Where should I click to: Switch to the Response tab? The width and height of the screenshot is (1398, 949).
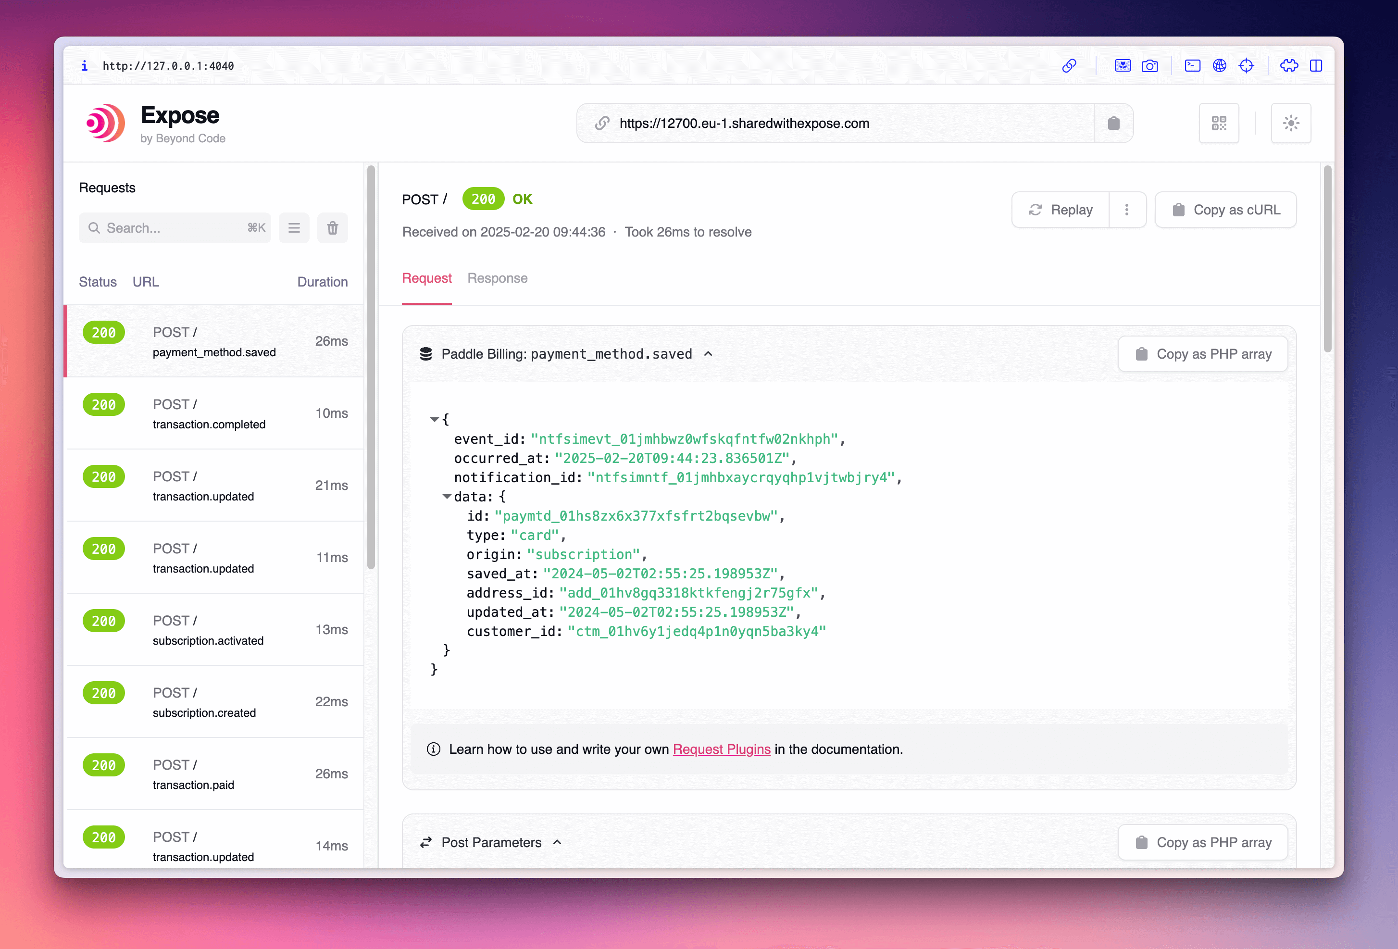(x=498, y=278)
